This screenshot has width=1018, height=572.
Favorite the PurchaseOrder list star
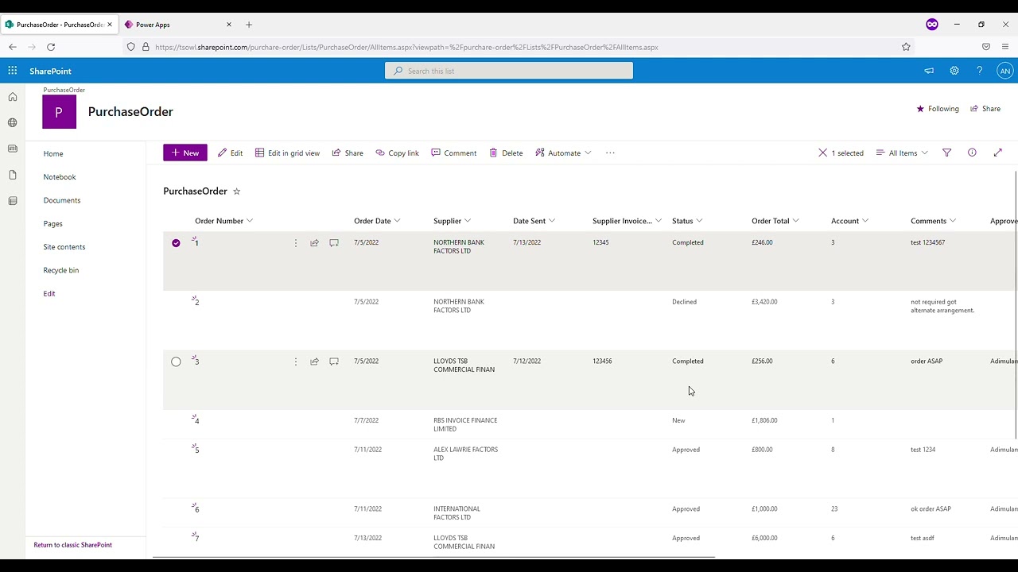tap(236, 191)
